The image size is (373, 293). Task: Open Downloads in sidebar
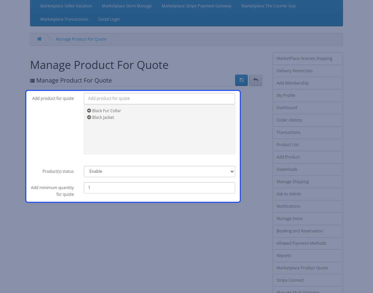[308, 169]
